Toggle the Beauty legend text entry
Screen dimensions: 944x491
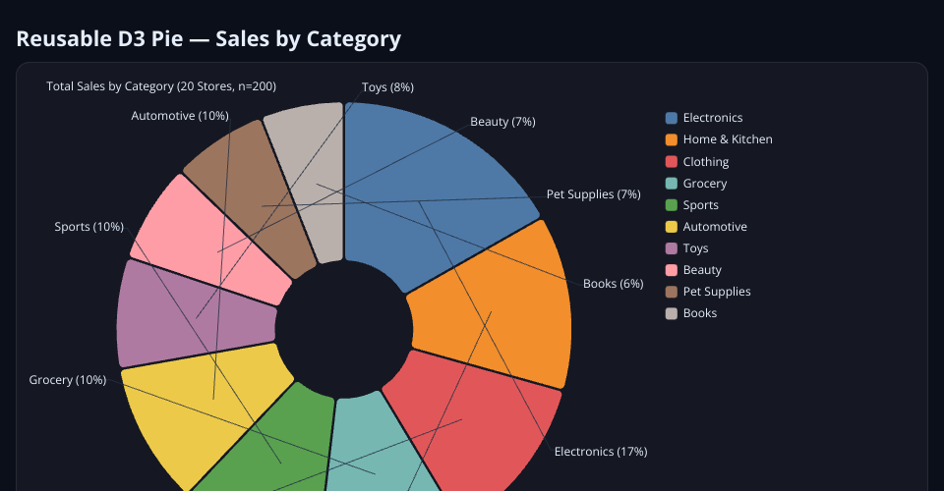click(x=702, y=270)
